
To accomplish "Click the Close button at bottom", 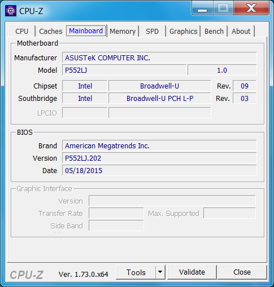I will coord(242,272).
